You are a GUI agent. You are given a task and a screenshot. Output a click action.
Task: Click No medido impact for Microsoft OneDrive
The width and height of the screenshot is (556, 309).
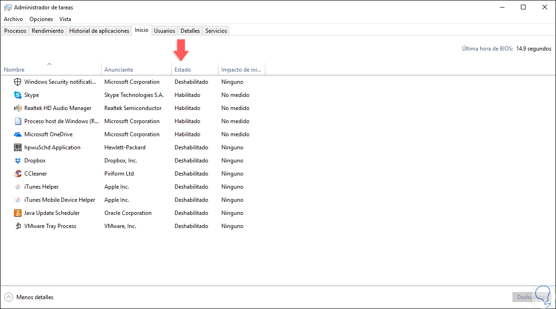pyautogui.click(x=235, y=134)
